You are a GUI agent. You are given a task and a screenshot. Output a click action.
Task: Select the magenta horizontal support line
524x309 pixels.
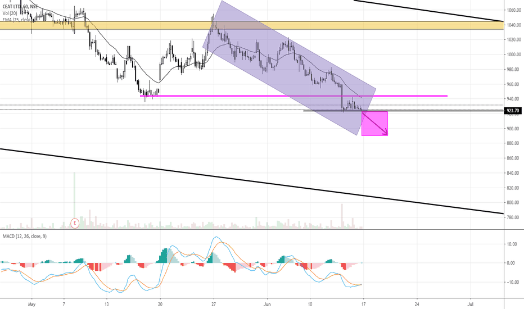(x=293, y=96)
